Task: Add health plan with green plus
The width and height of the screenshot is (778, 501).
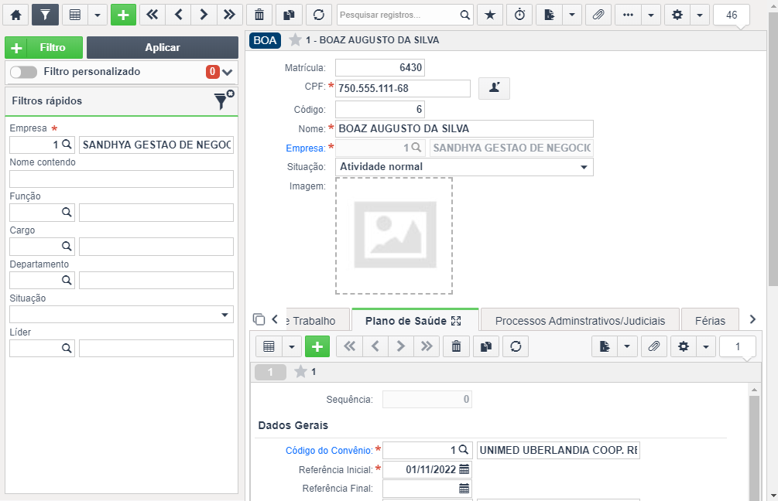Action: (x=317, y=346)
